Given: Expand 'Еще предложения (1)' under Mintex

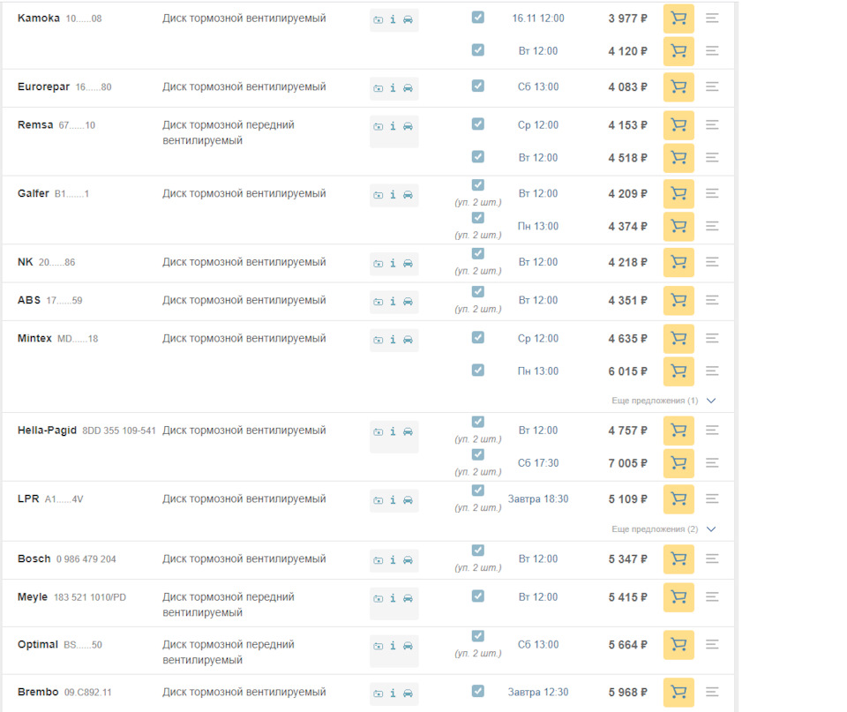Looking at the screenshot, I should 663,401.
